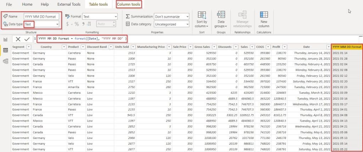Open the Discount Band filter dropdown
Viewport: 363px width, 152px height.
coord(111,47)
